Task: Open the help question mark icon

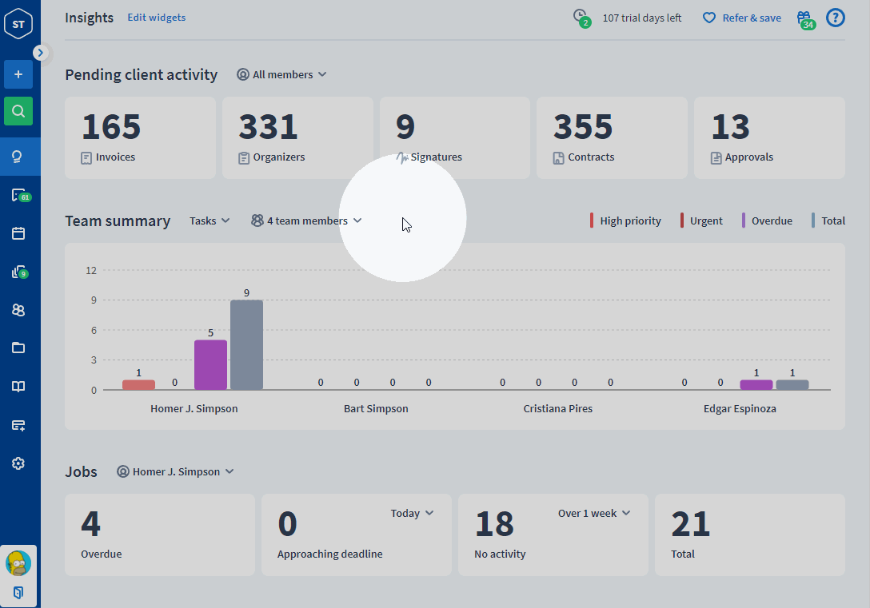Action: [835, 18]
